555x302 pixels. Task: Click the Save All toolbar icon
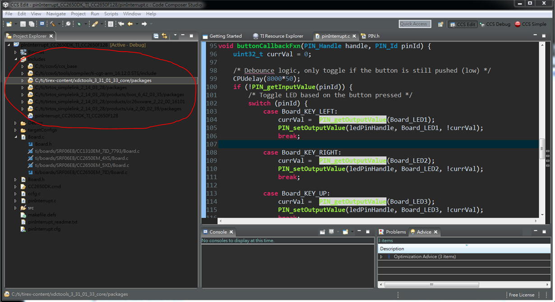[32, 24]
